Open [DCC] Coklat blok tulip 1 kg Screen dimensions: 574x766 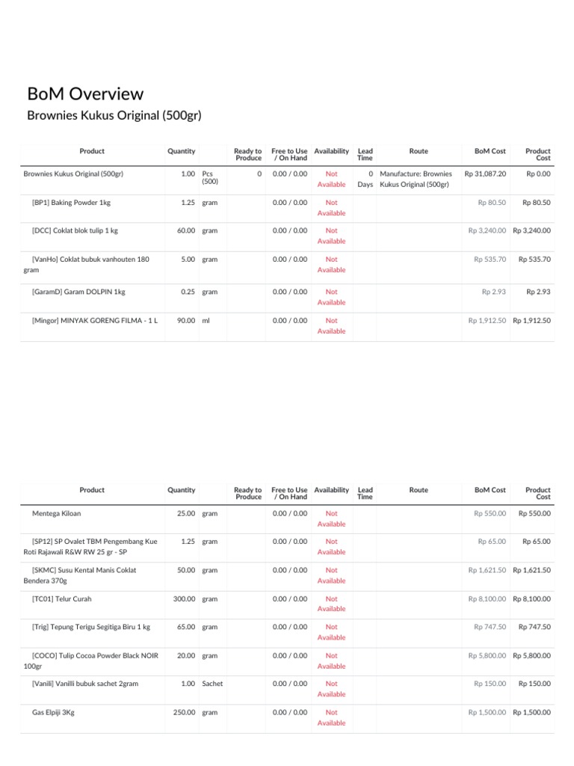[75, 231]
